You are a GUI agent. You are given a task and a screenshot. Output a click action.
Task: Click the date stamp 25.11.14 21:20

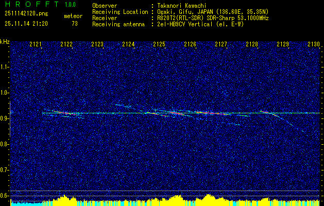point(26,24)
